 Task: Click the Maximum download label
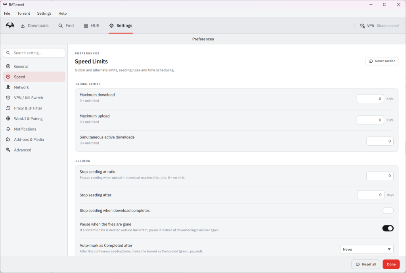coord(97,95)
